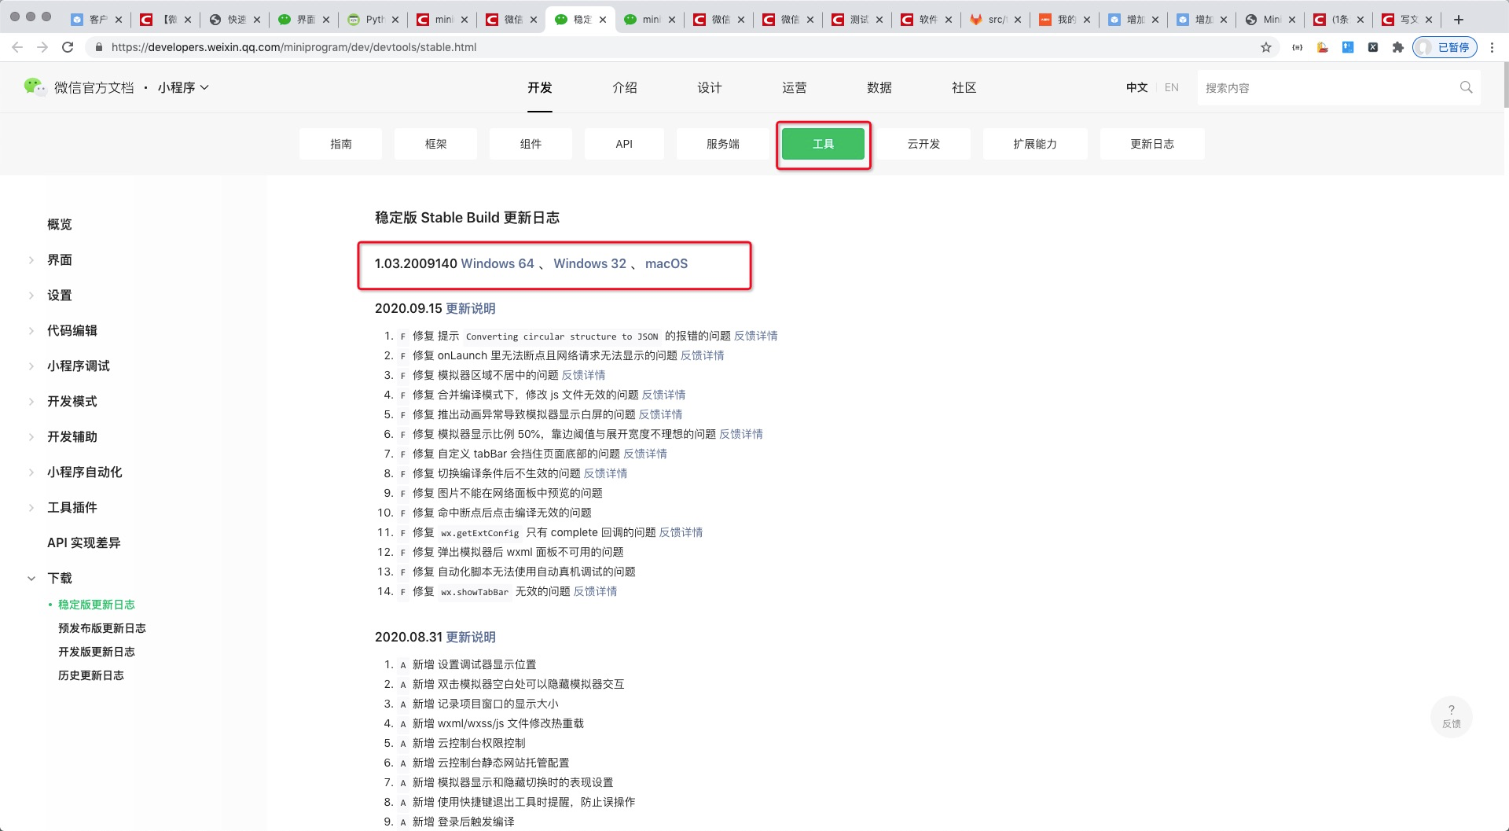Open the 更新日志 sub-navigation tab
Screen dimensions: 1509x831
(1152, 144)
